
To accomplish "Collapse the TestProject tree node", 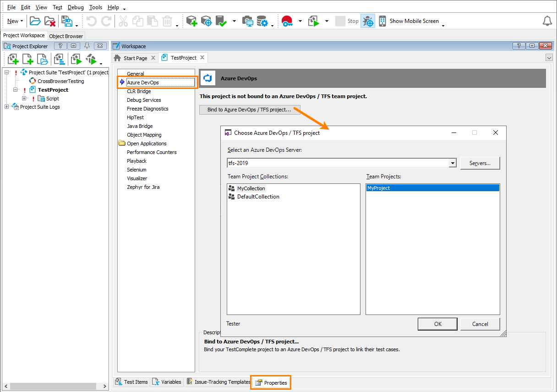I will point(16,90).
